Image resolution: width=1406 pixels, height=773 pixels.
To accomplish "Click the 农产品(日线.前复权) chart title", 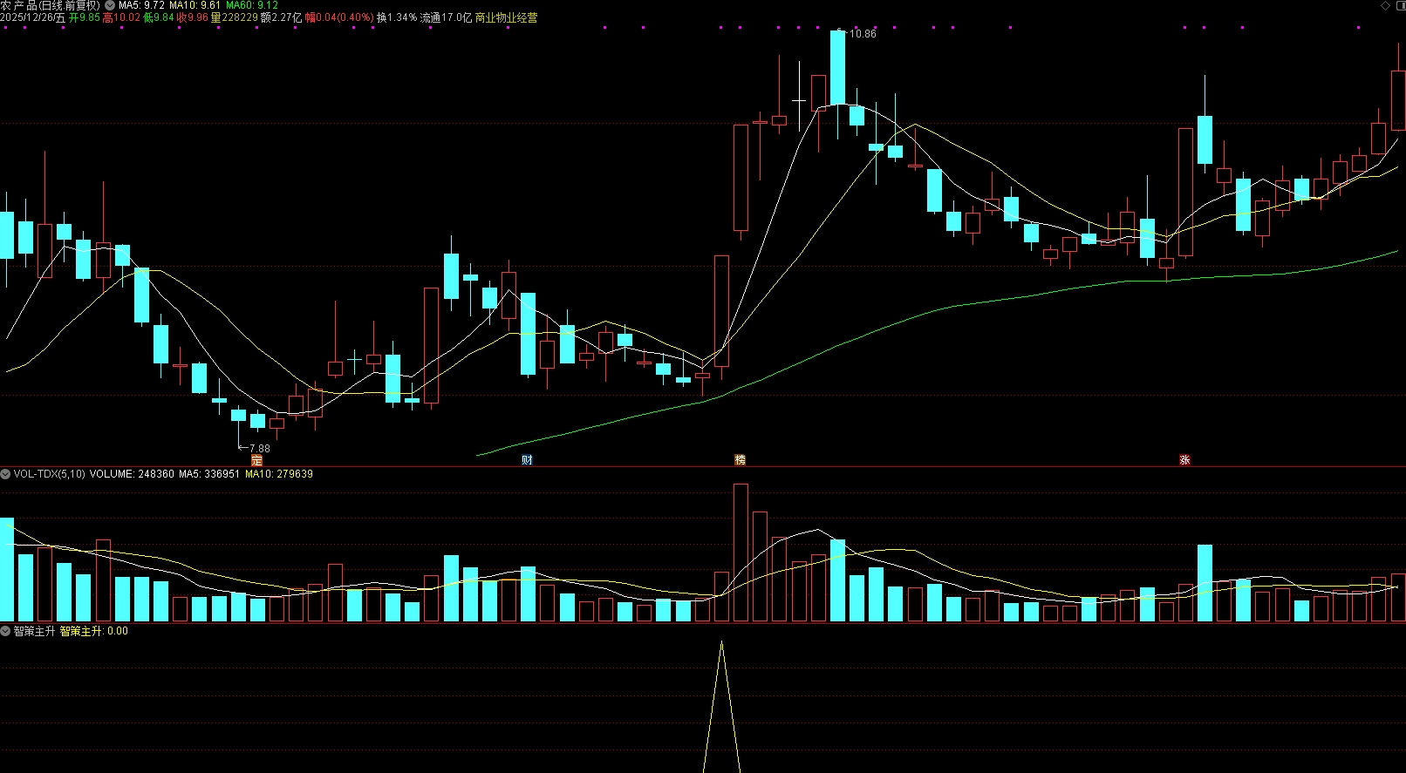I will point(51,5).
